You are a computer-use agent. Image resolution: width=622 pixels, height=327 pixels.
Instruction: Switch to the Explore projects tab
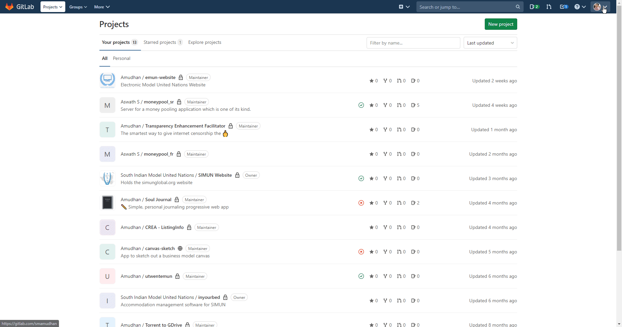[205, 42]
